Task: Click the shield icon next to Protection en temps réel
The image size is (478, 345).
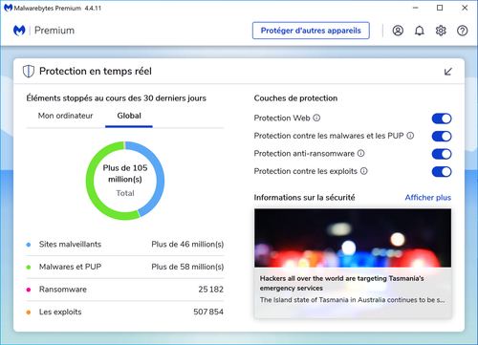Action: pyautogui.click(x=29, y=72)
